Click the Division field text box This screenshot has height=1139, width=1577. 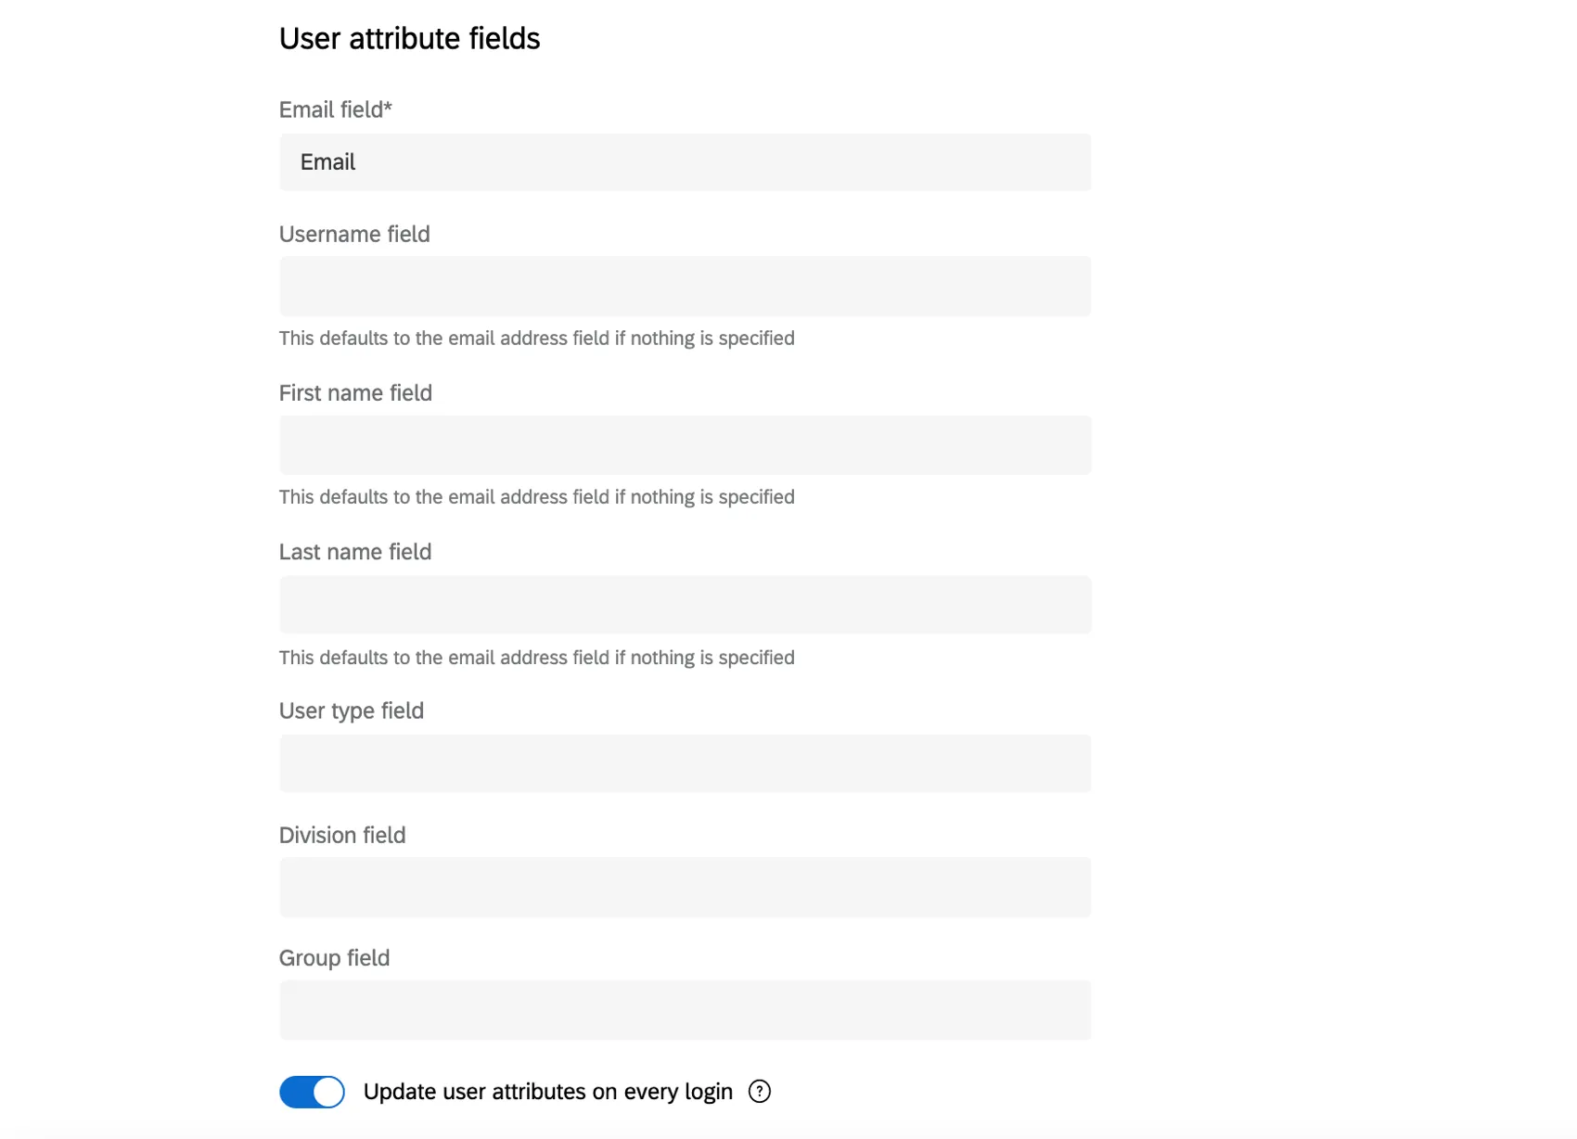685,888
